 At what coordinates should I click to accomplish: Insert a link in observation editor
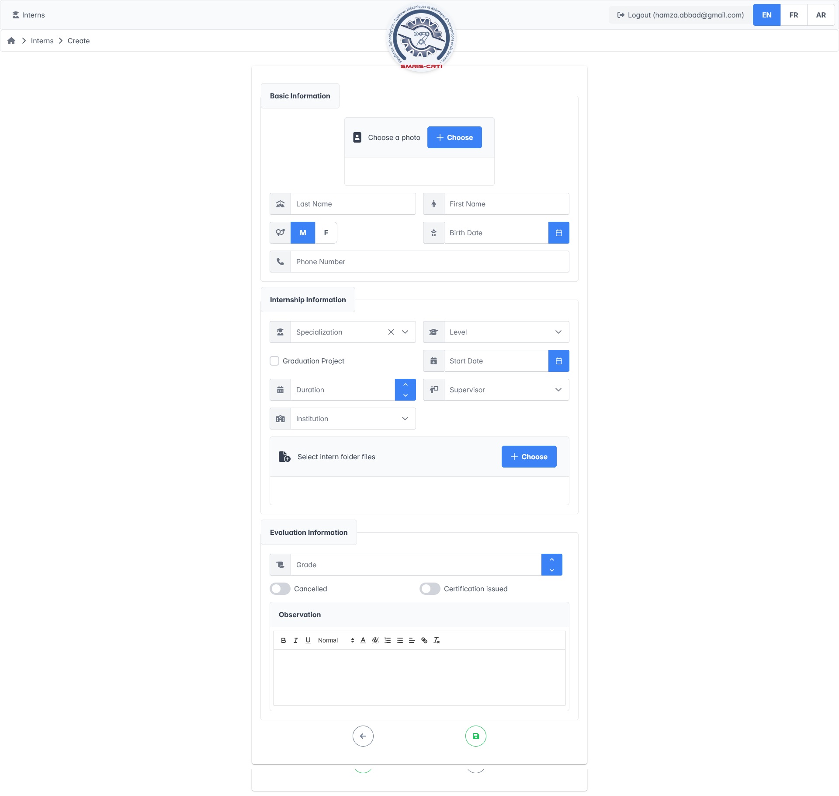click(x=424, y=640)
